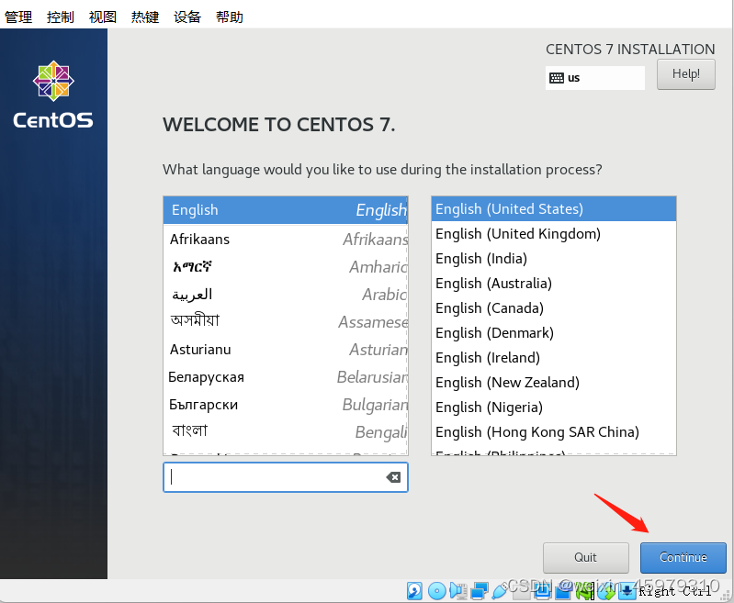Image resolution: width=734 pixels, height=603 pixels.
Task: Select the Arabic language row
Action: (286, 295)
